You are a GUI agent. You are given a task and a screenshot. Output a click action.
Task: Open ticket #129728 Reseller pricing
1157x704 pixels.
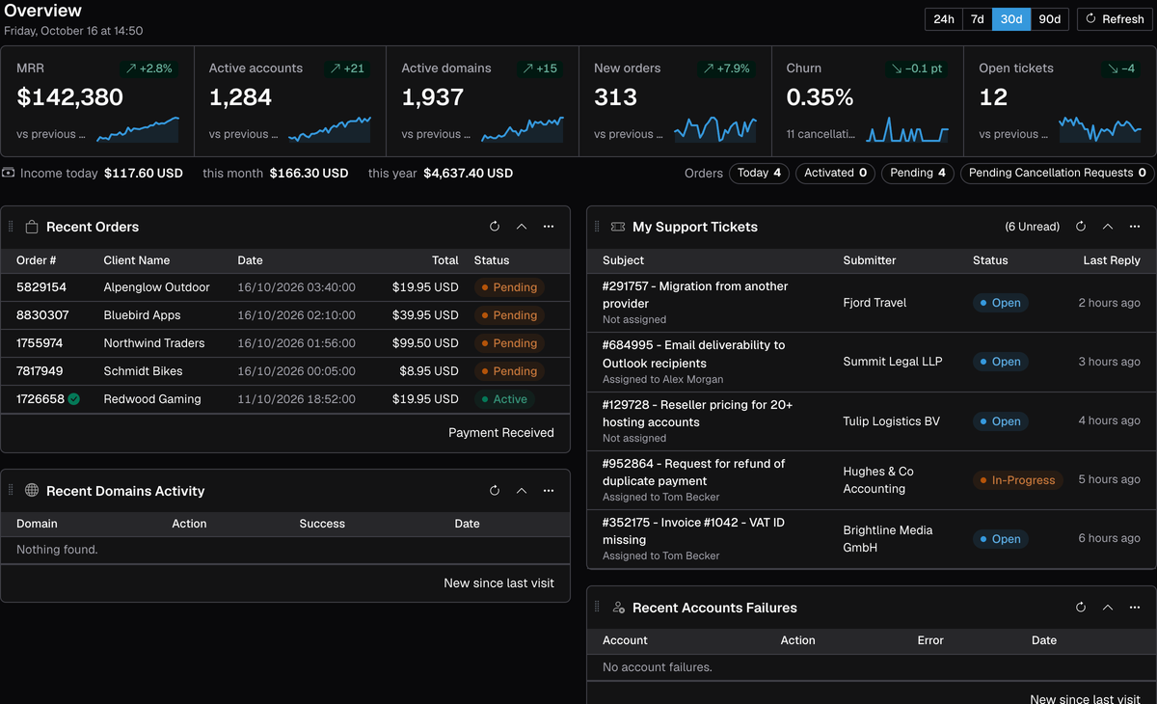pyautogui.click(x=697, y=414)
